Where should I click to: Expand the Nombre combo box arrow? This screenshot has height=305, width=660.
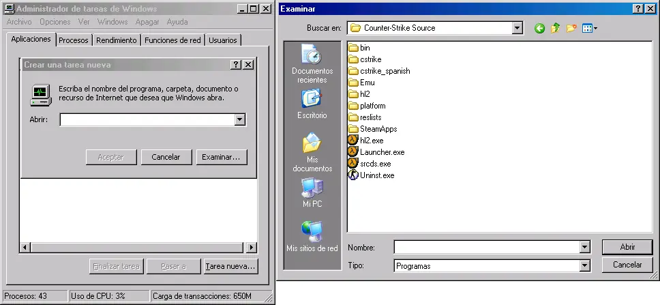584,247
